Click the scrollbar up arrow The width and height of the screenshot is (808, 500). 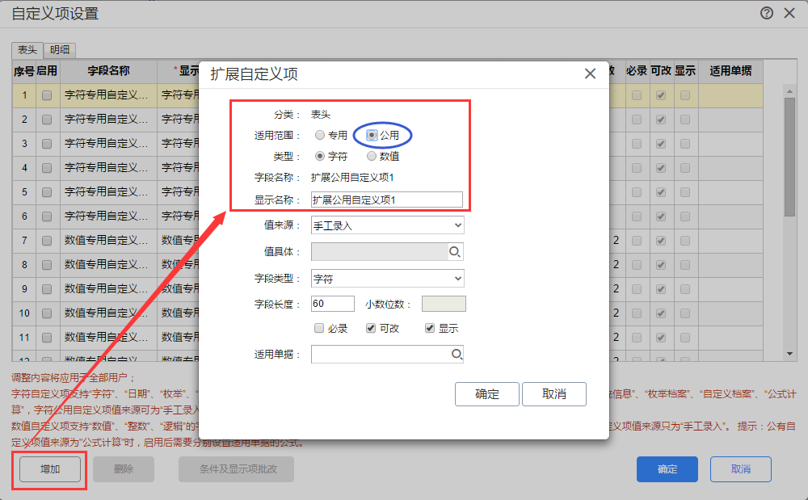point(789,91)
